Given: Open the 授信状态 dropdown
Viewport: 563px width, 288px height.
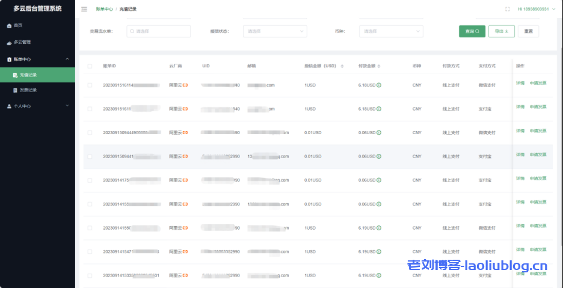Looking at the screenshot, I should pos(275,31).
